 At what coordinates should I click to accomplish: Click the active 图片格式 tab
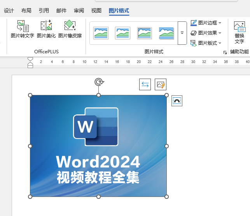(119, 11)
